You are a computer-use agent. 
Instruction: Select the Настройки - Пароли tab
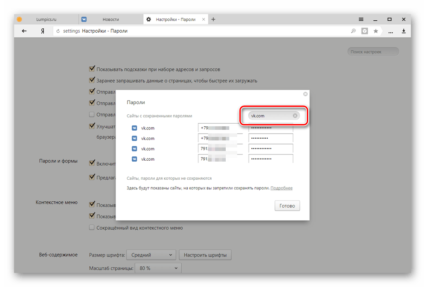175,19
